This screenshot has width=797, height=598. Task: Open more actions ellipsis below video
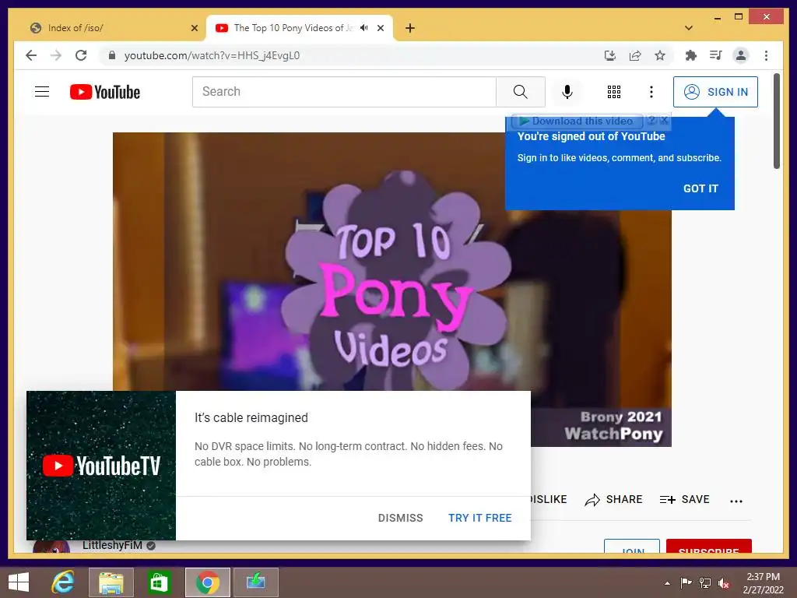pos(736,501)
